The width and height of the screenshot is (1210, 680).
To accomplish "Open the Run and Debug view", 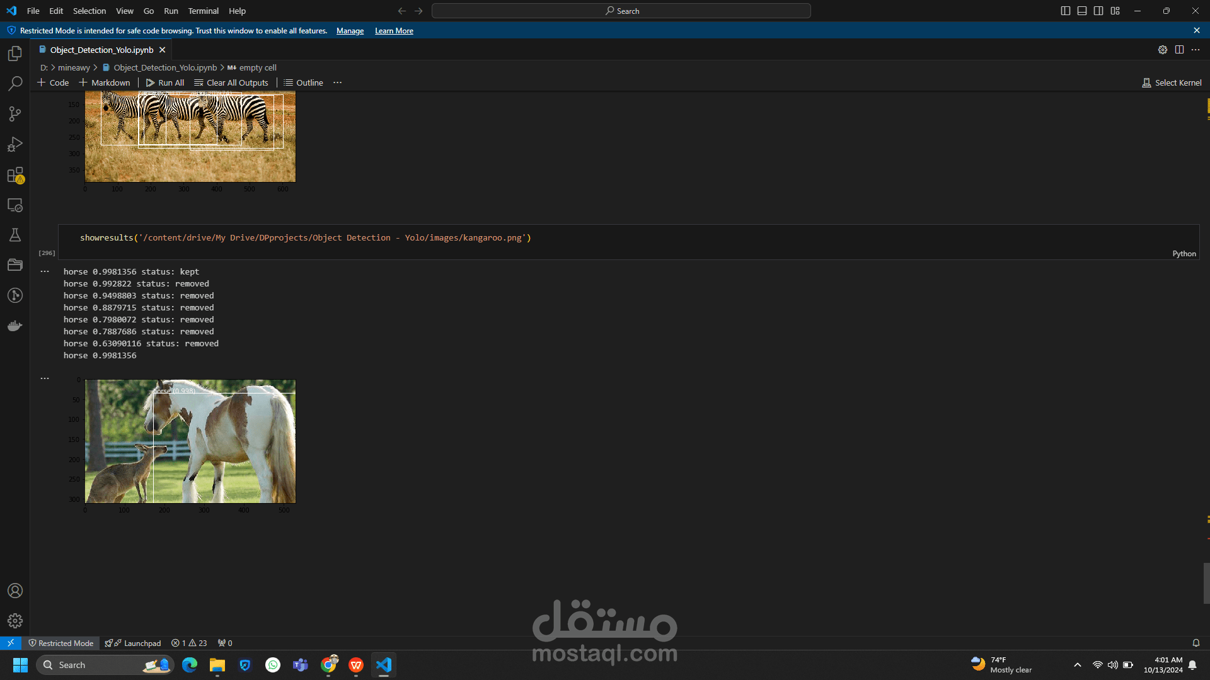I will [15, 144].
